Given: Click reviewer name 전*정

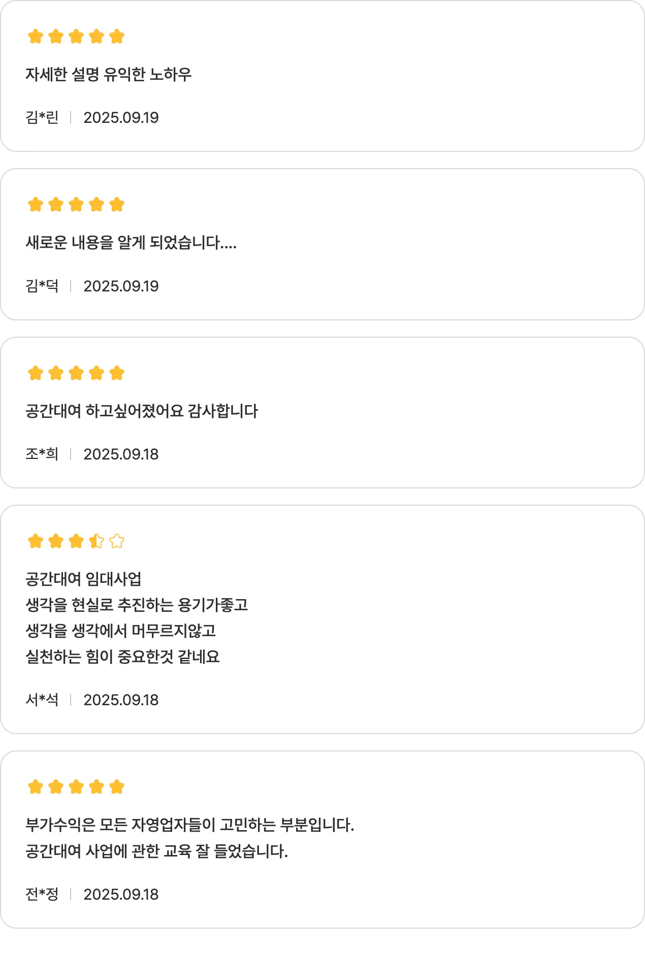Looking at the screenshot, I should 42,895.
